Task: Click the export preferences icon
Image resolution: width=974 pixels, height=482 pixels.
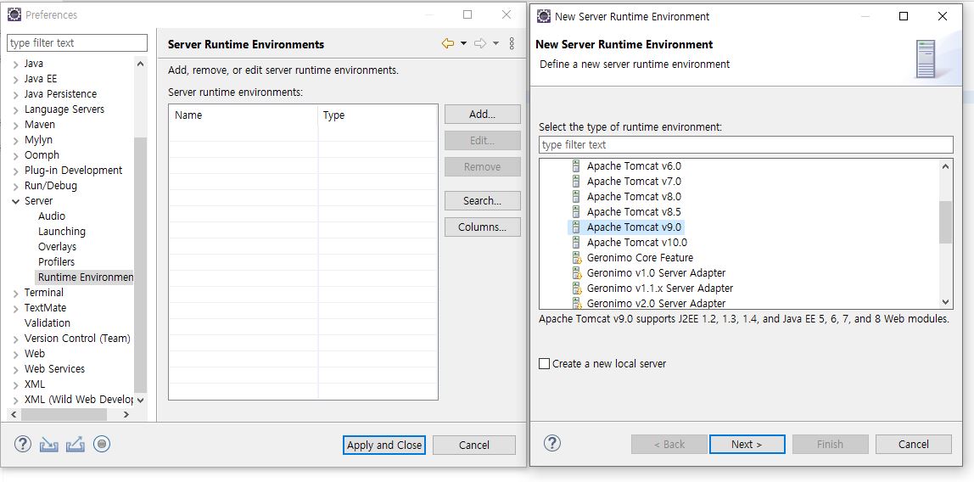Action: pyautogui.click(x=75, y=444)
